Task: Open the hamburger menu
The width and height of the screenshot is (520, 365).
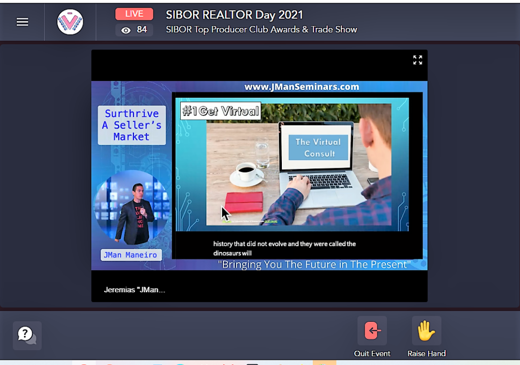Action: [x=22, y=22]
